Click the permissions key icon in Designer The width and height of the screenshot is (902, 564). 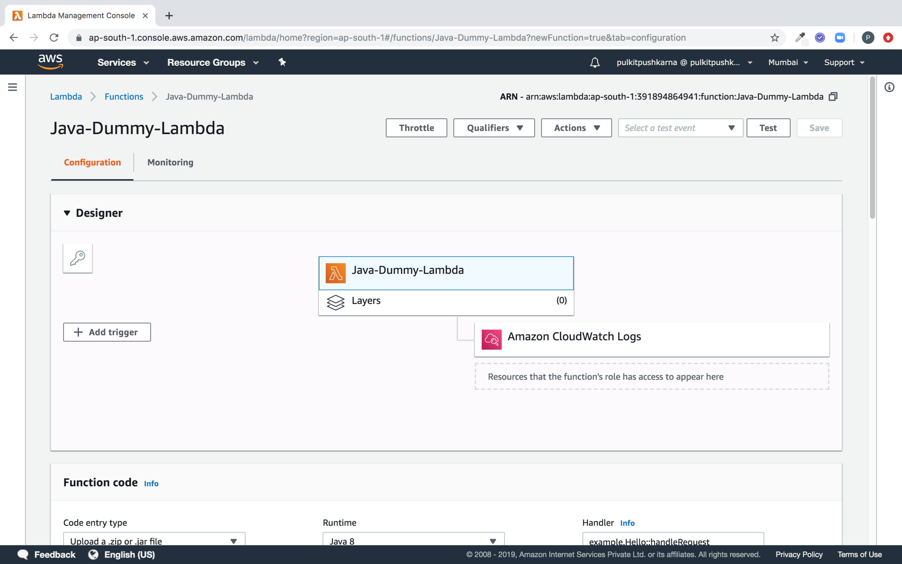coord(78,258)
